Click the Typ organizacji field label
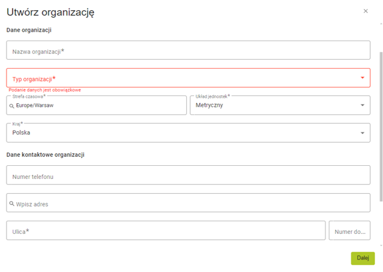Viewport: 383px width, 272px height. [34, 79]
